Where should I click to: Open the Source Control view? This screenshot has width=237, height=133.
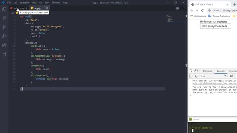[4, 27]
